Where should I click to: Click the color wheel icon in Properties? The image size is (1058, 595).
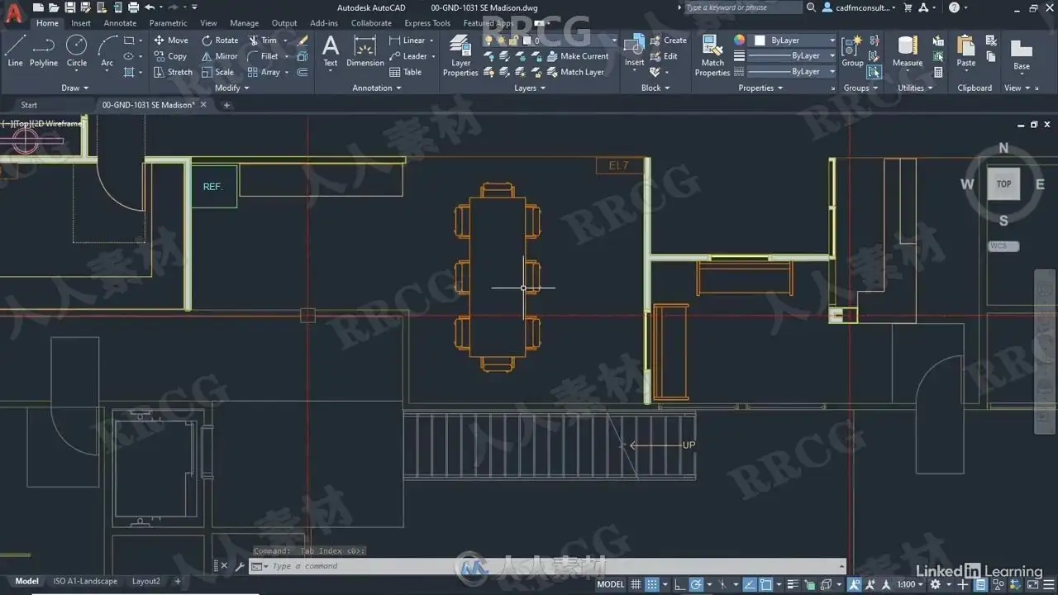(739, 40)
